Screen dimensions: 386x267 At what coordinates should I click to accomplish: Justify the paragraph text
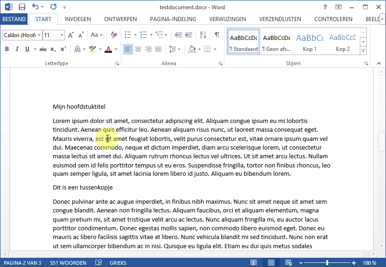158,49
